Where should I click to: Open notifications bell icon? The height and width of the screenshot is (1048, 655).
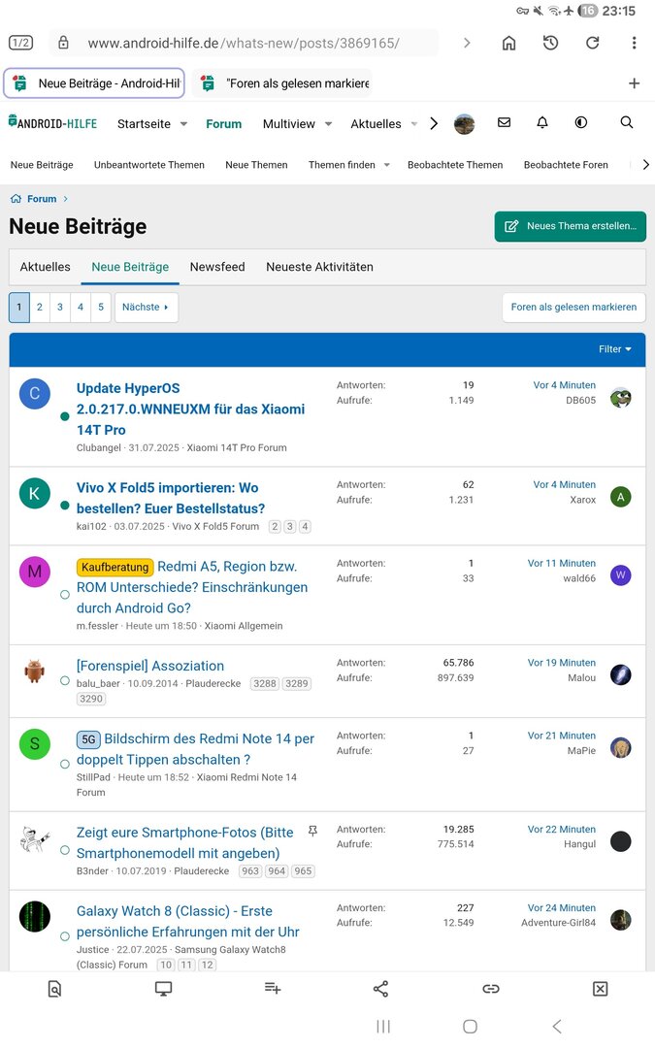(542, 123)
